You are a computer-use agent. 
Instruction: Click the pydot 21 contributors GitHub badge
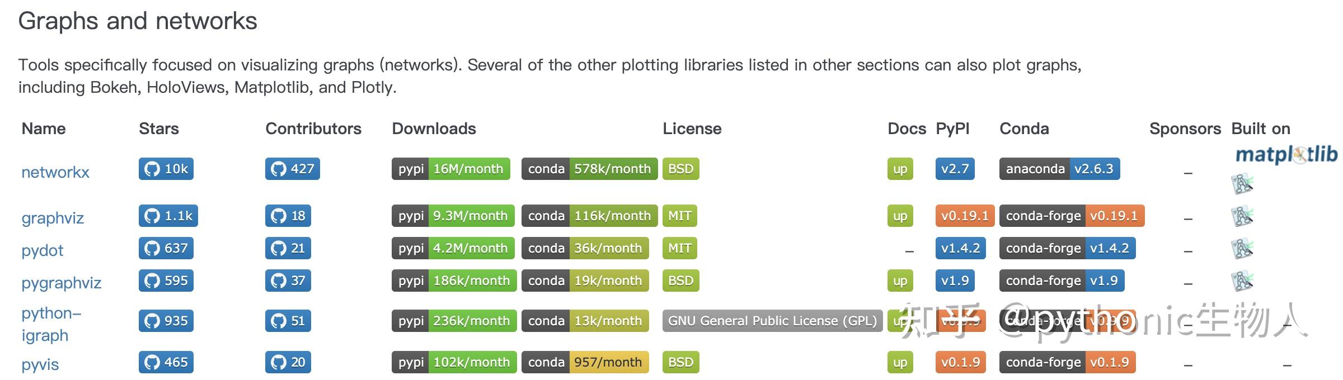click(x=288, y=248)
